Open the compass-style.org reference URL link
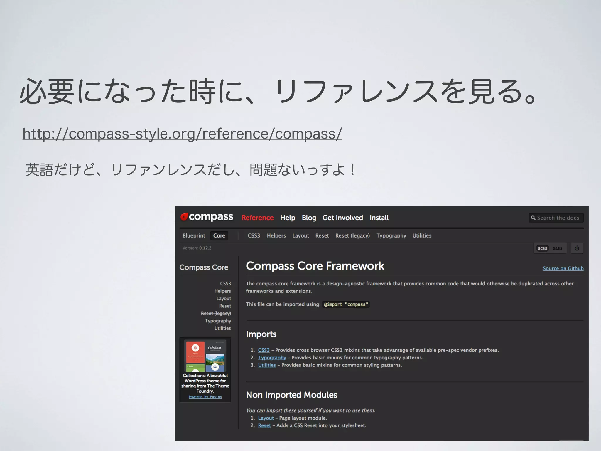 (182, 134)
